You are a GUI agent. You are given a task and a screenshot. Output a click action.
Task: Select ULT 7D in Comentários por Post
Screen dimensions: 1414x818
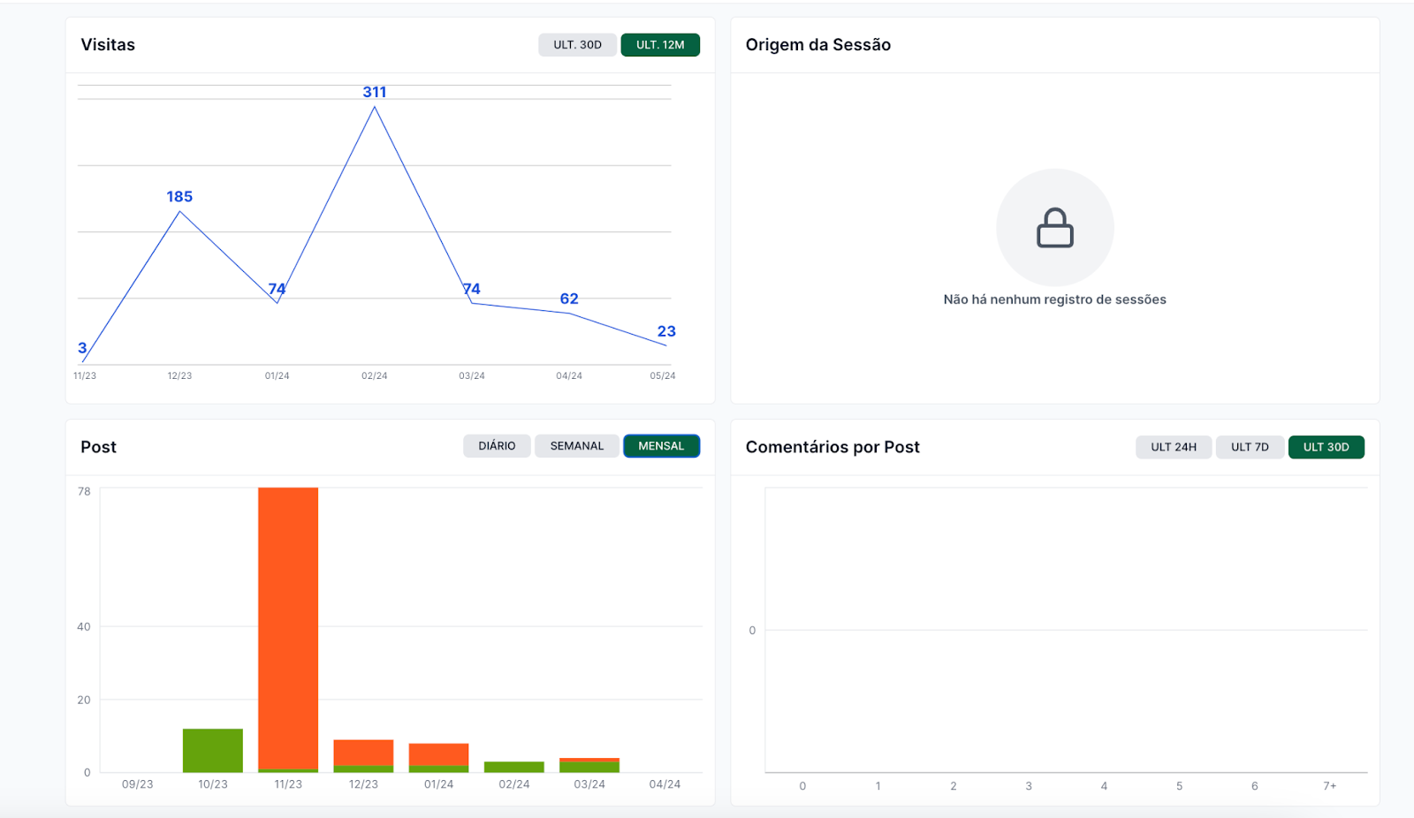pos(1250,447)
